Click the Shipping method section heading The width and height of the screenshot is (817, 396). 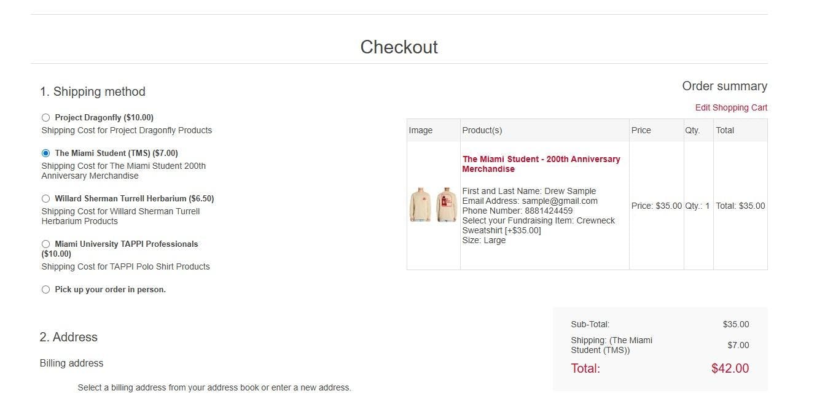[93, 91]
